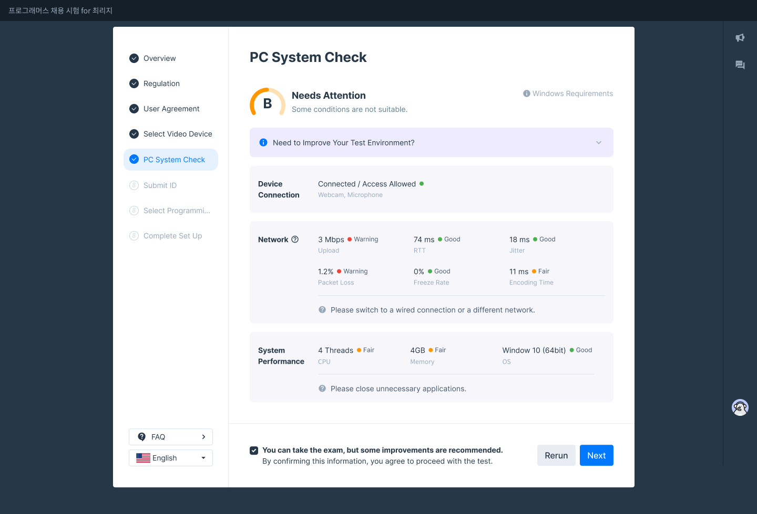Viewport: 757px width, 514px height.
Task: Click the help icon beside wired connection tip
Action: [x=322, y=310]
